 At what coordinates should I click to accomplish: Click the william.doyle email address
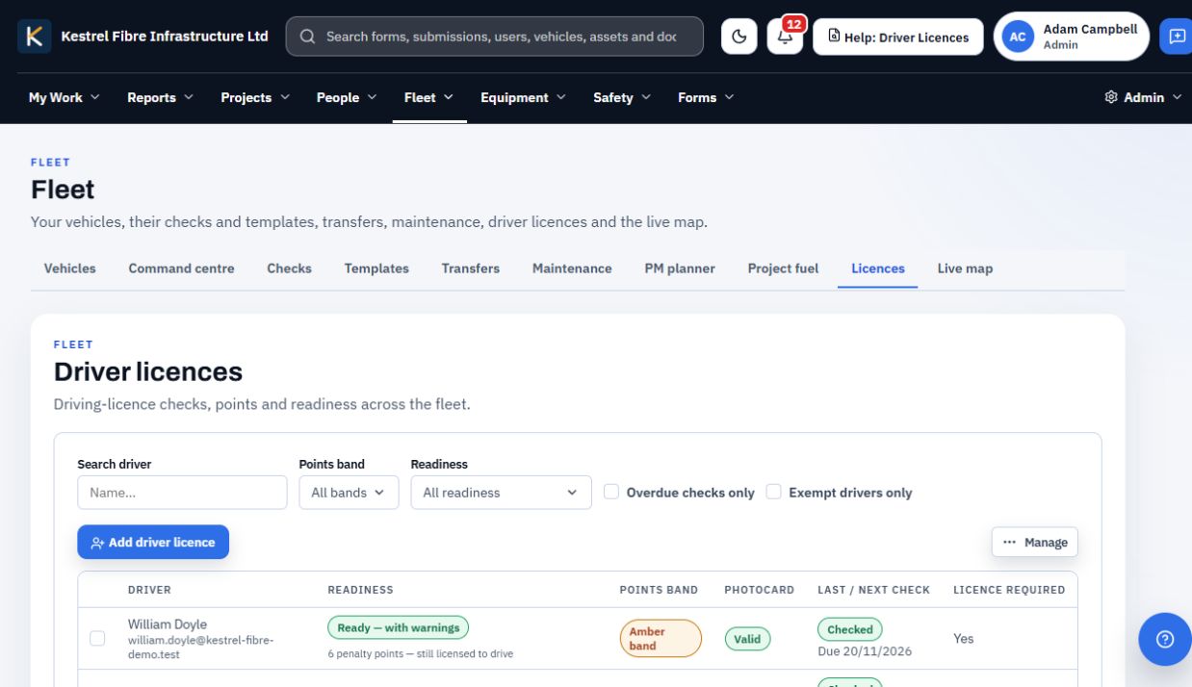click(200, 647)
